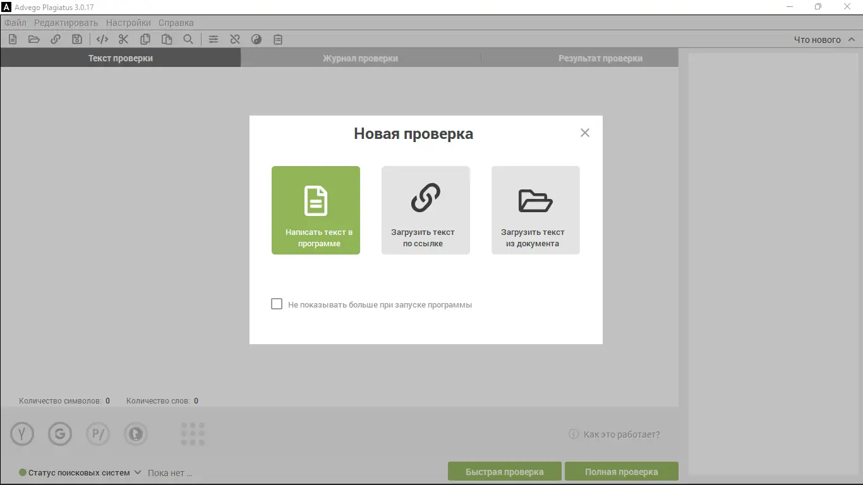Start Быстрая проверка
Screen dimensions: 863x485
[505, 472]
